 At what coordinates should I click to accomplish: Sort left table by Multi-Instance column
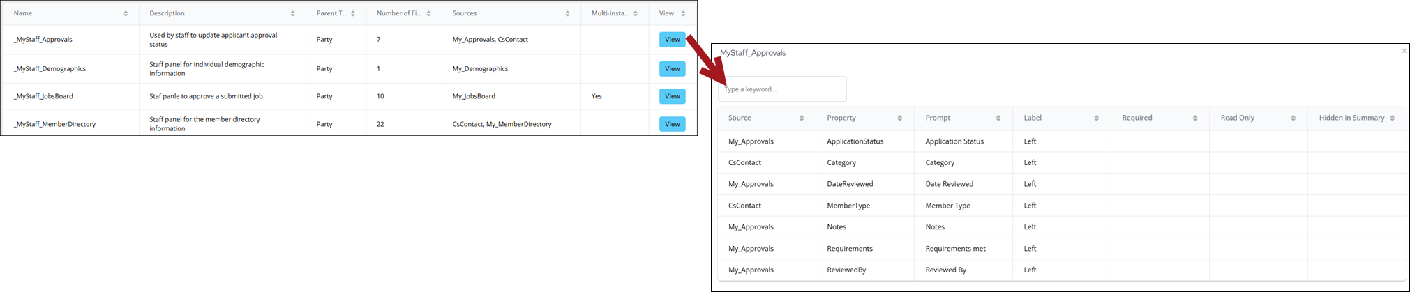point(636,14)
